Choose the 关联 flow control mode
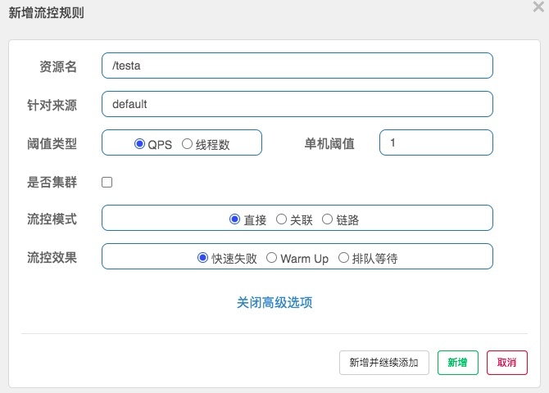This screenshot has width=549, height=393. click(x=281, y=219)
